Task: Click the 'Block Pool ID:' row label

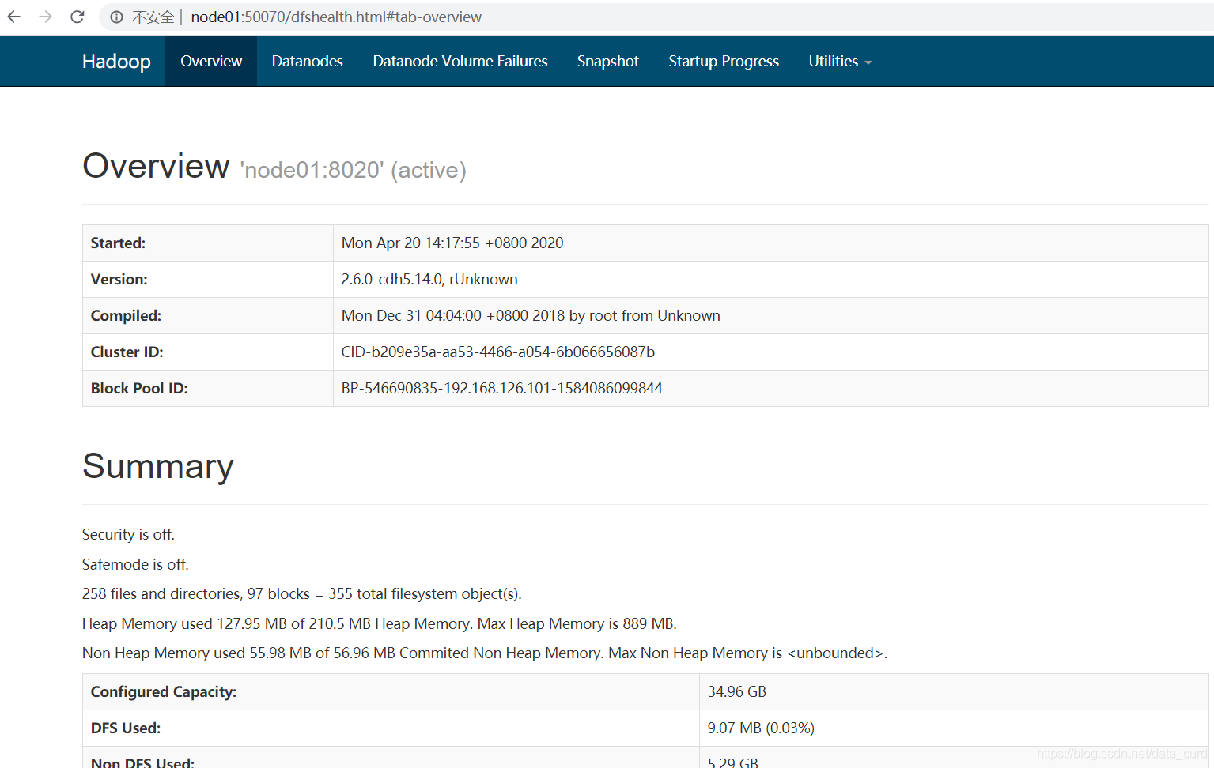Action: point(139,389)
